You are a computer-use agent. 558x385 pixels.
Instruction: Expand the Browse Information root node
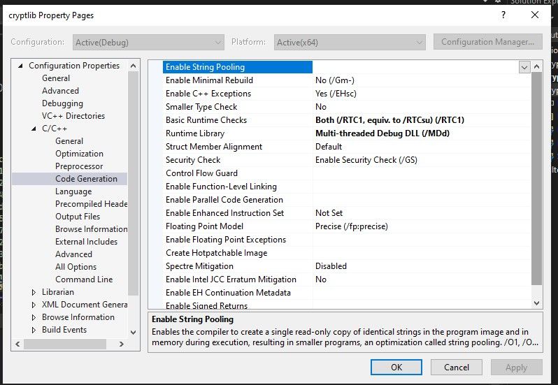tap(34, 317)
